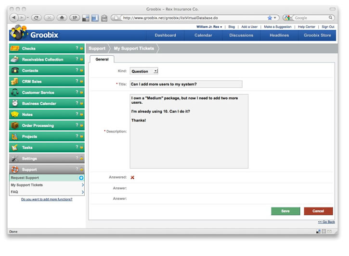Open the back/forward history dropdown arrow
349x256 pixels.
[x=28, y=18]
